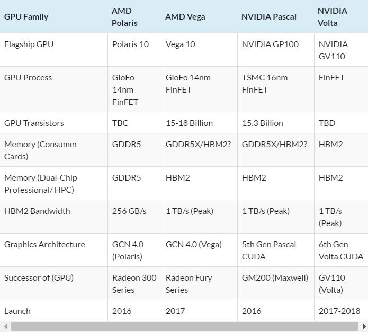Select the 5th Gen Pascal CUDA cell
The width and height of the screenshot is (368, 332).
pyautogui.click(x=269, y=250)
